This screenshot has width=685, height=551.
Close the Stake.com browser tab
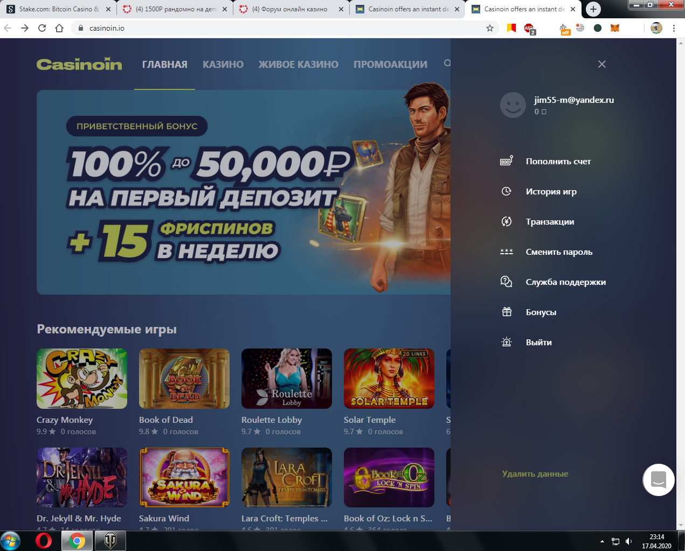(108, 9)
